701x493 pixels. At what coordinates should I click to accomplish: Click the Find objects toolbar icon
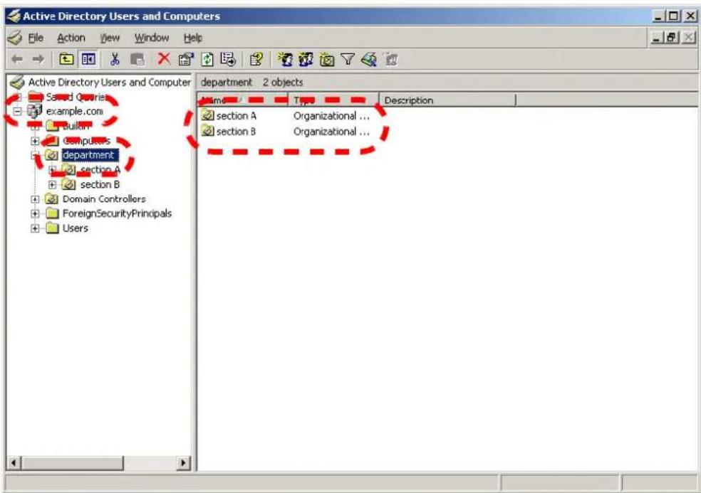tap(369, 59)
